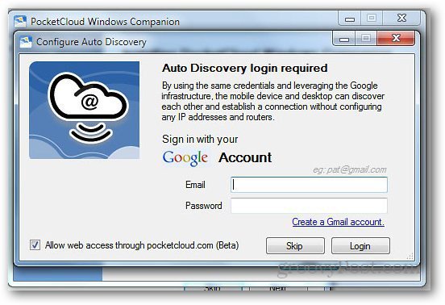Minimize the PocketCloud Windows Companion window
The height and width of the screenshot is (305, 445).
(x=350, y=19)
